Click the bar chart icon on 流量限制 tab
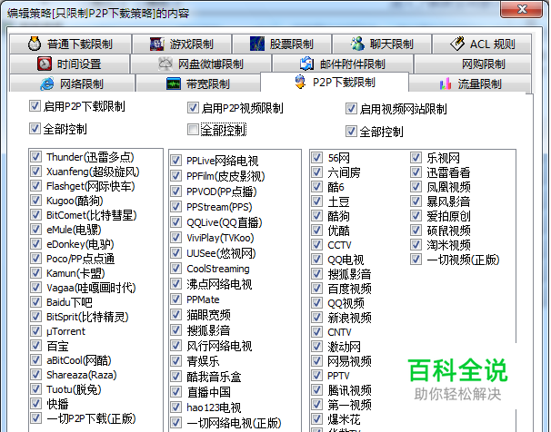 point(446,83)
